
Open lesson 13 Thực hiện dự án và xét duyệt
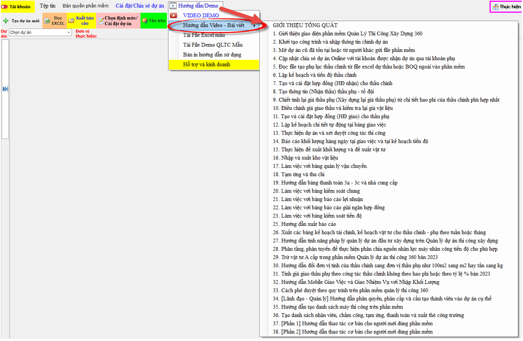click(329, 133)
